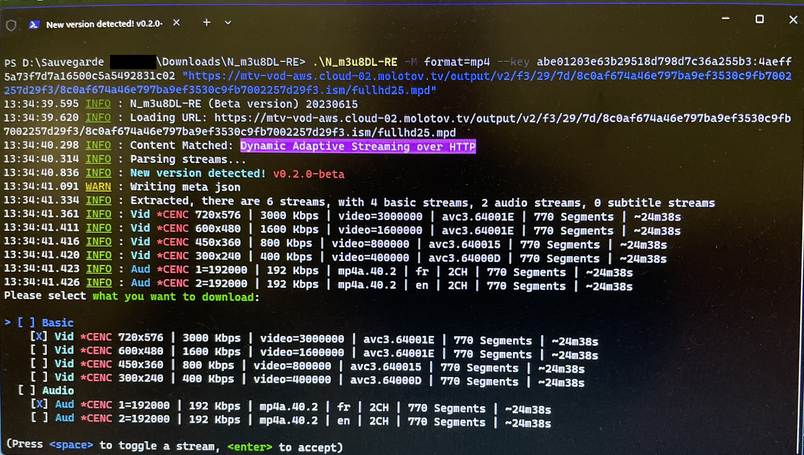Minimize the terminal window

[725, 19]
